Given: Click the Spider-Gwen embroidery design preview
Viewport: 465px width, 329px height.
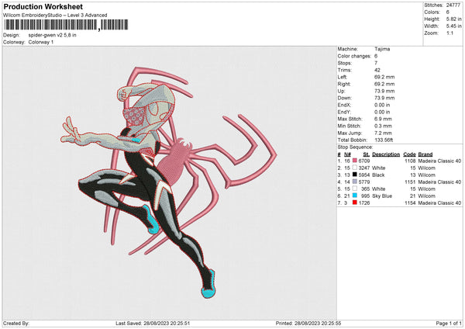Looking at the screenshot, I should [x=169, y=182].
